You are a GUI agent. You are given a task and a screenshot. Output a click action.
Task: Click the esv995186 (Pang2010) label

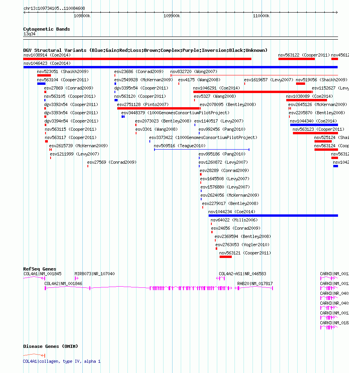pyautogui.click(x=222, y=154)
